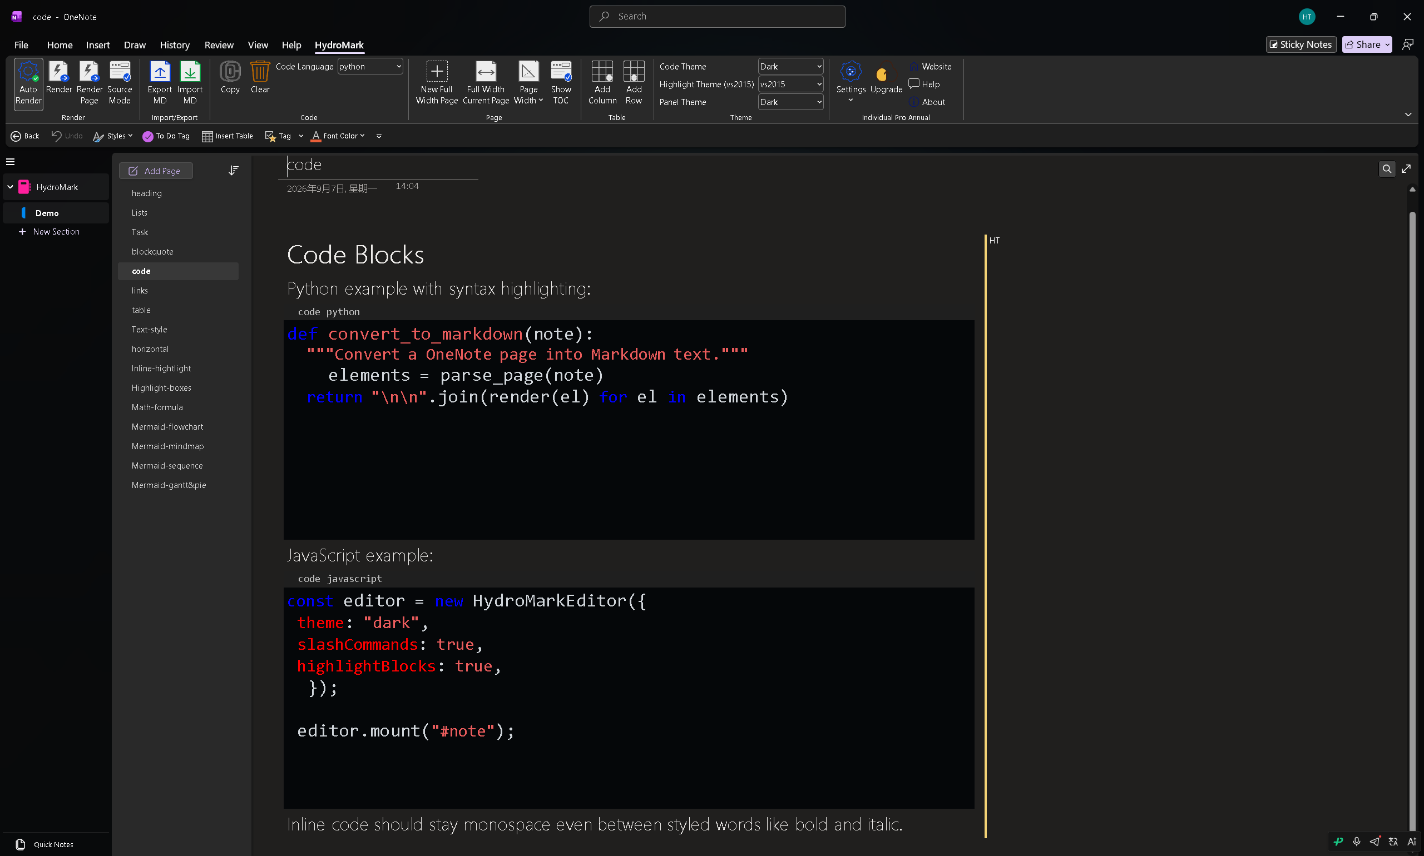Click the sort pages icon
The height and width of the screenshot is (856, 1424).
coord(233,170)
